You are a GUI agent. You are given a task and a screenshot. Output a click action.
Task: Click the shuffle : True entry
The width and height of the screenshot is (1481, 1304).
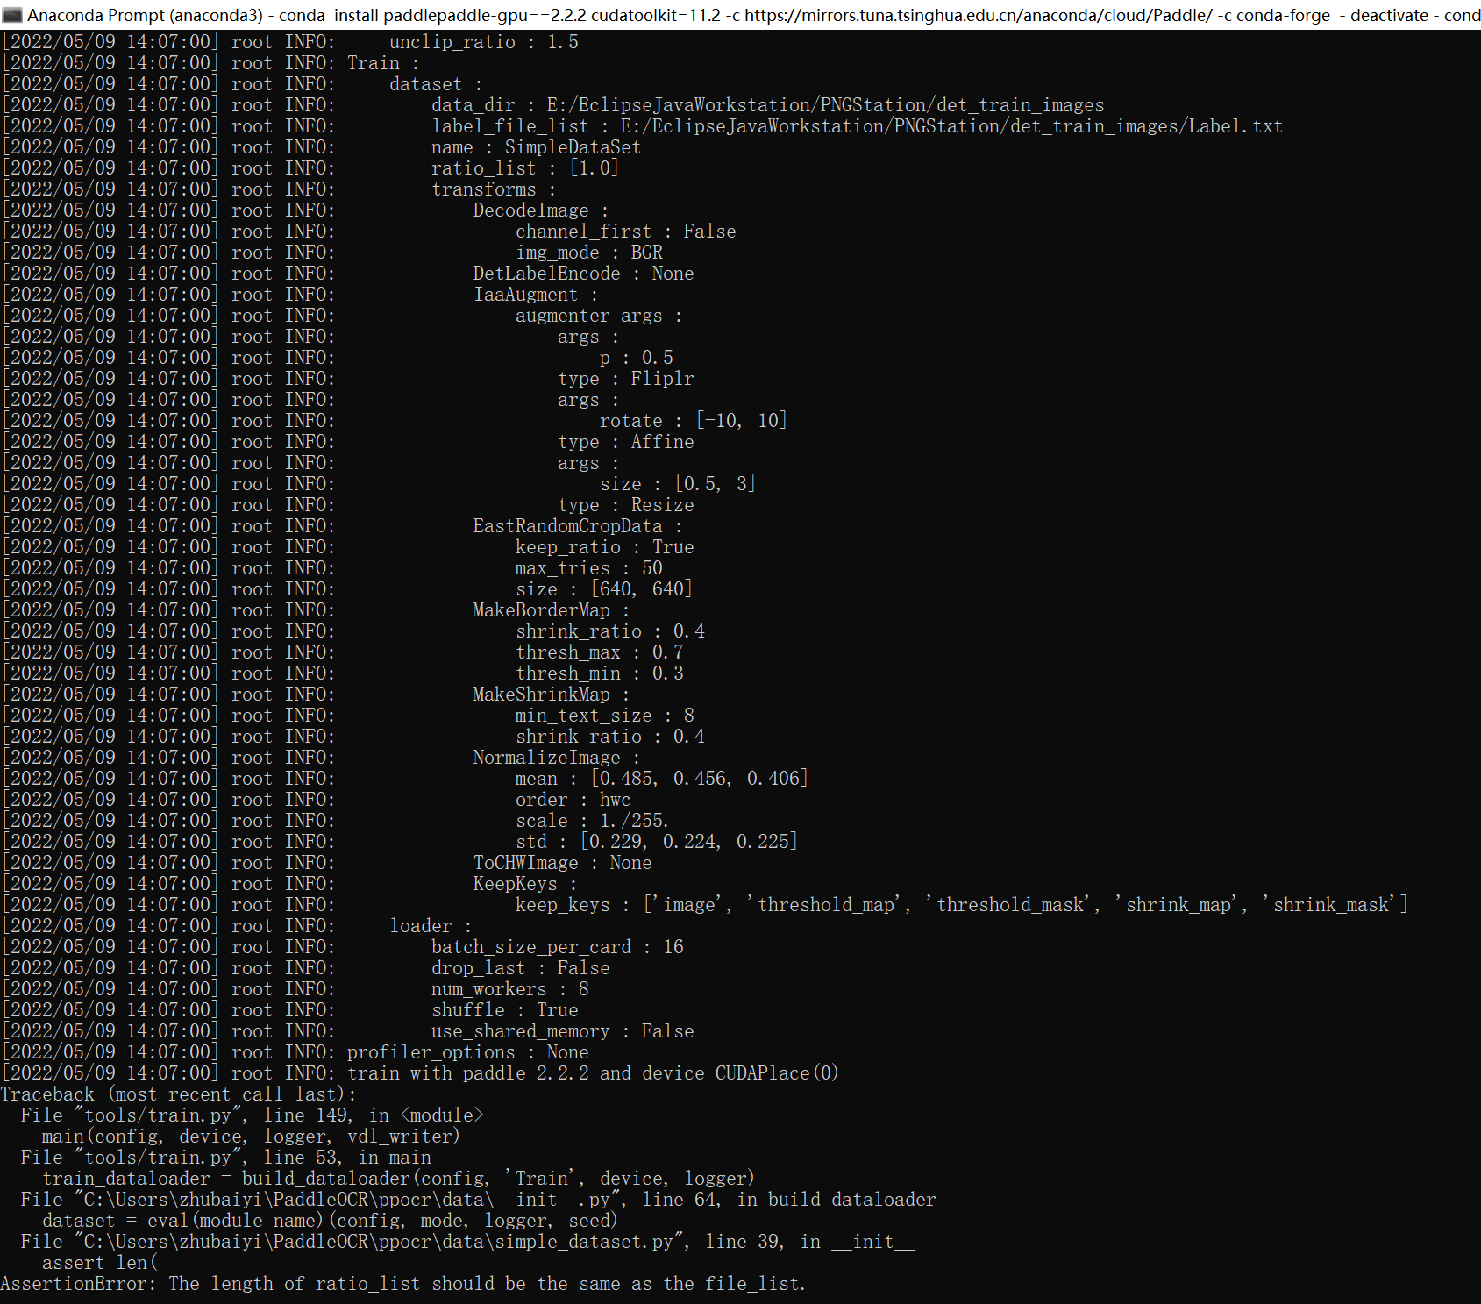pyautogui.click(x=505, y=1009)
